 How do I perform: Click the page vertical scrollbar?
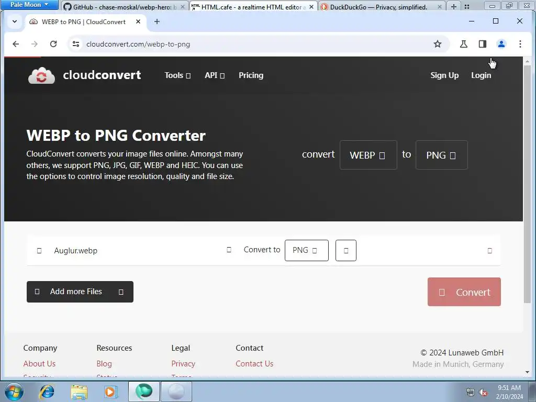[x=527, y=184]
